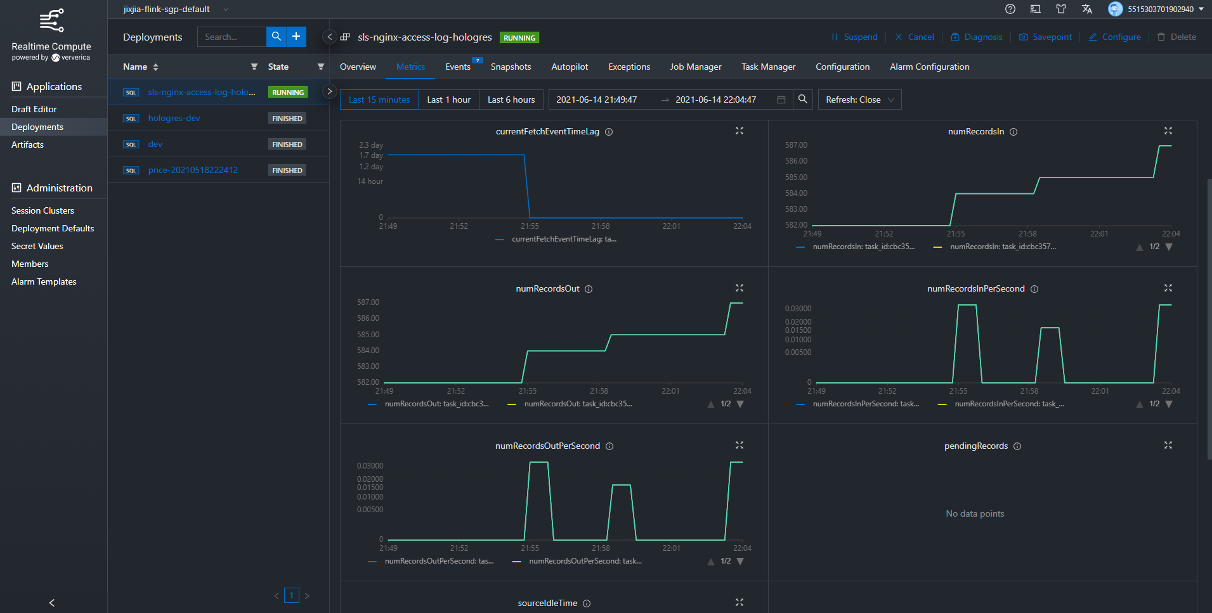Open the hologres-dev deployment
This screenshot has width=1212, height=613.
pos(174,118)
